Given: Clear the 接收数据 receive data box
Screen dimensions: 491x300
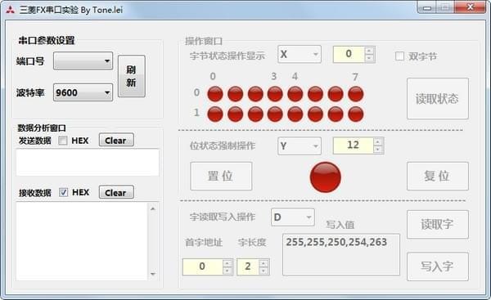Looking at the screenshot, I should pos(116,192).
